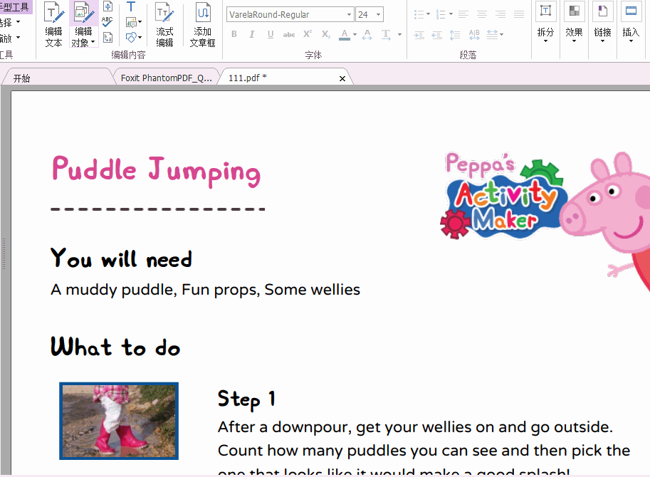
Task: Justify the paragraph
Action: [519, 14]
